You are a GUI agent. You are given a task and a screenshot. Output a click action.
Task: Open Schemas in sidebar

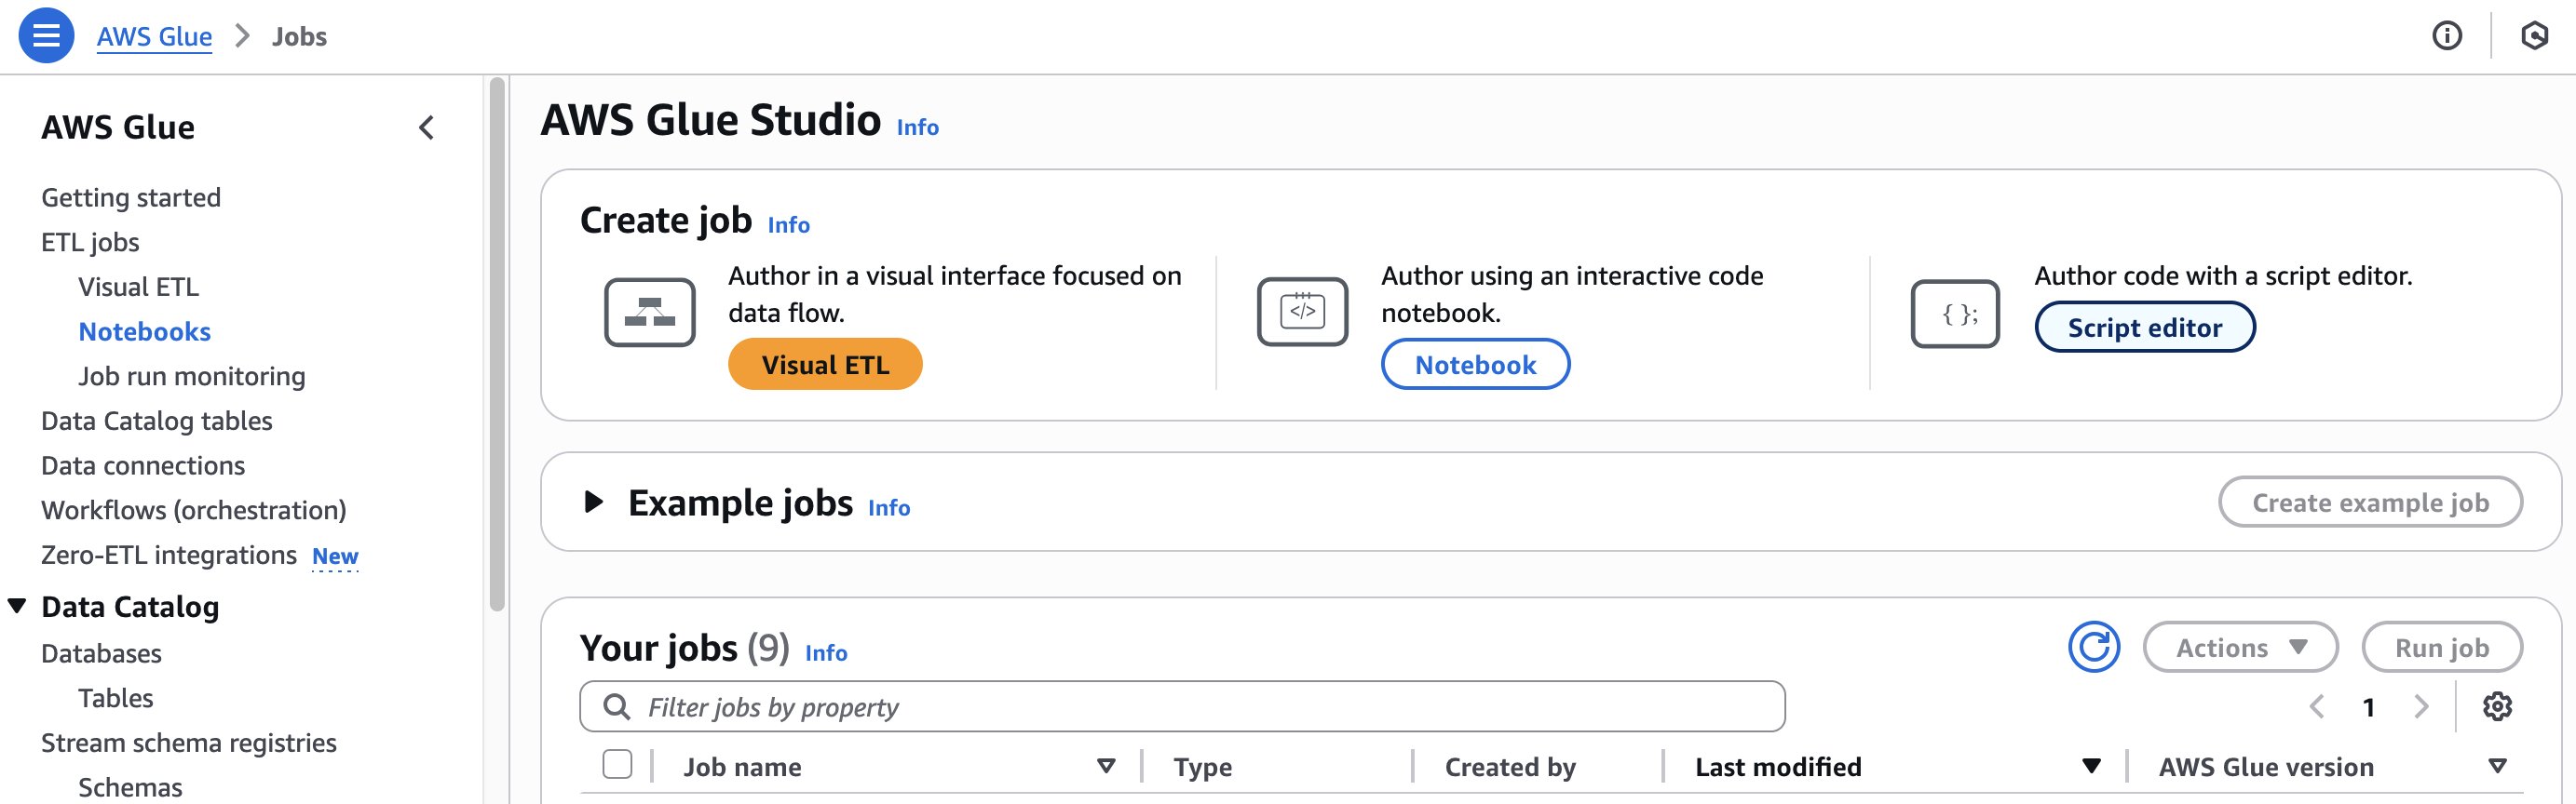(130, 787)
